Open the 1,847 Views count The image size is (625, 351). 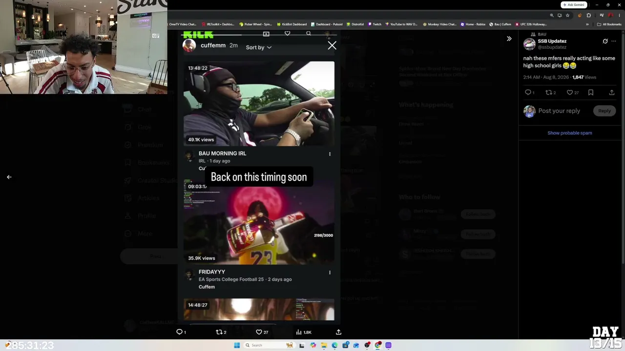(584, 77)
